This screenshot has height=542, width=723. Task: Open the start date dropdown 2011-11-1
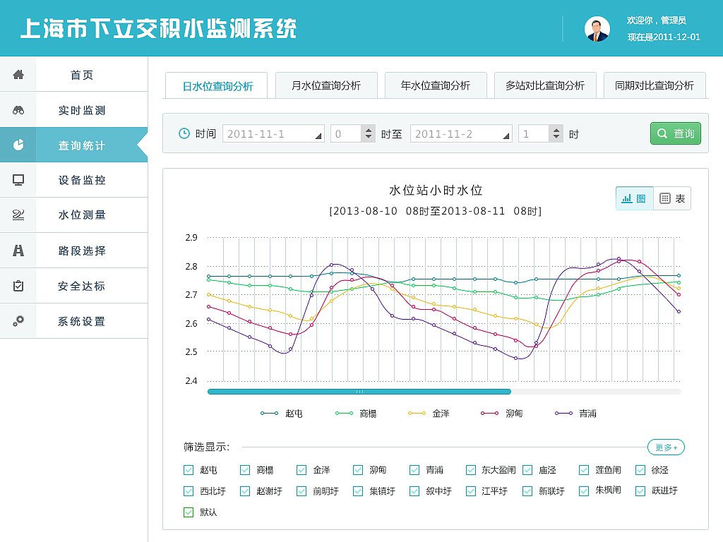pyautogui.click(x=273, y=133)
